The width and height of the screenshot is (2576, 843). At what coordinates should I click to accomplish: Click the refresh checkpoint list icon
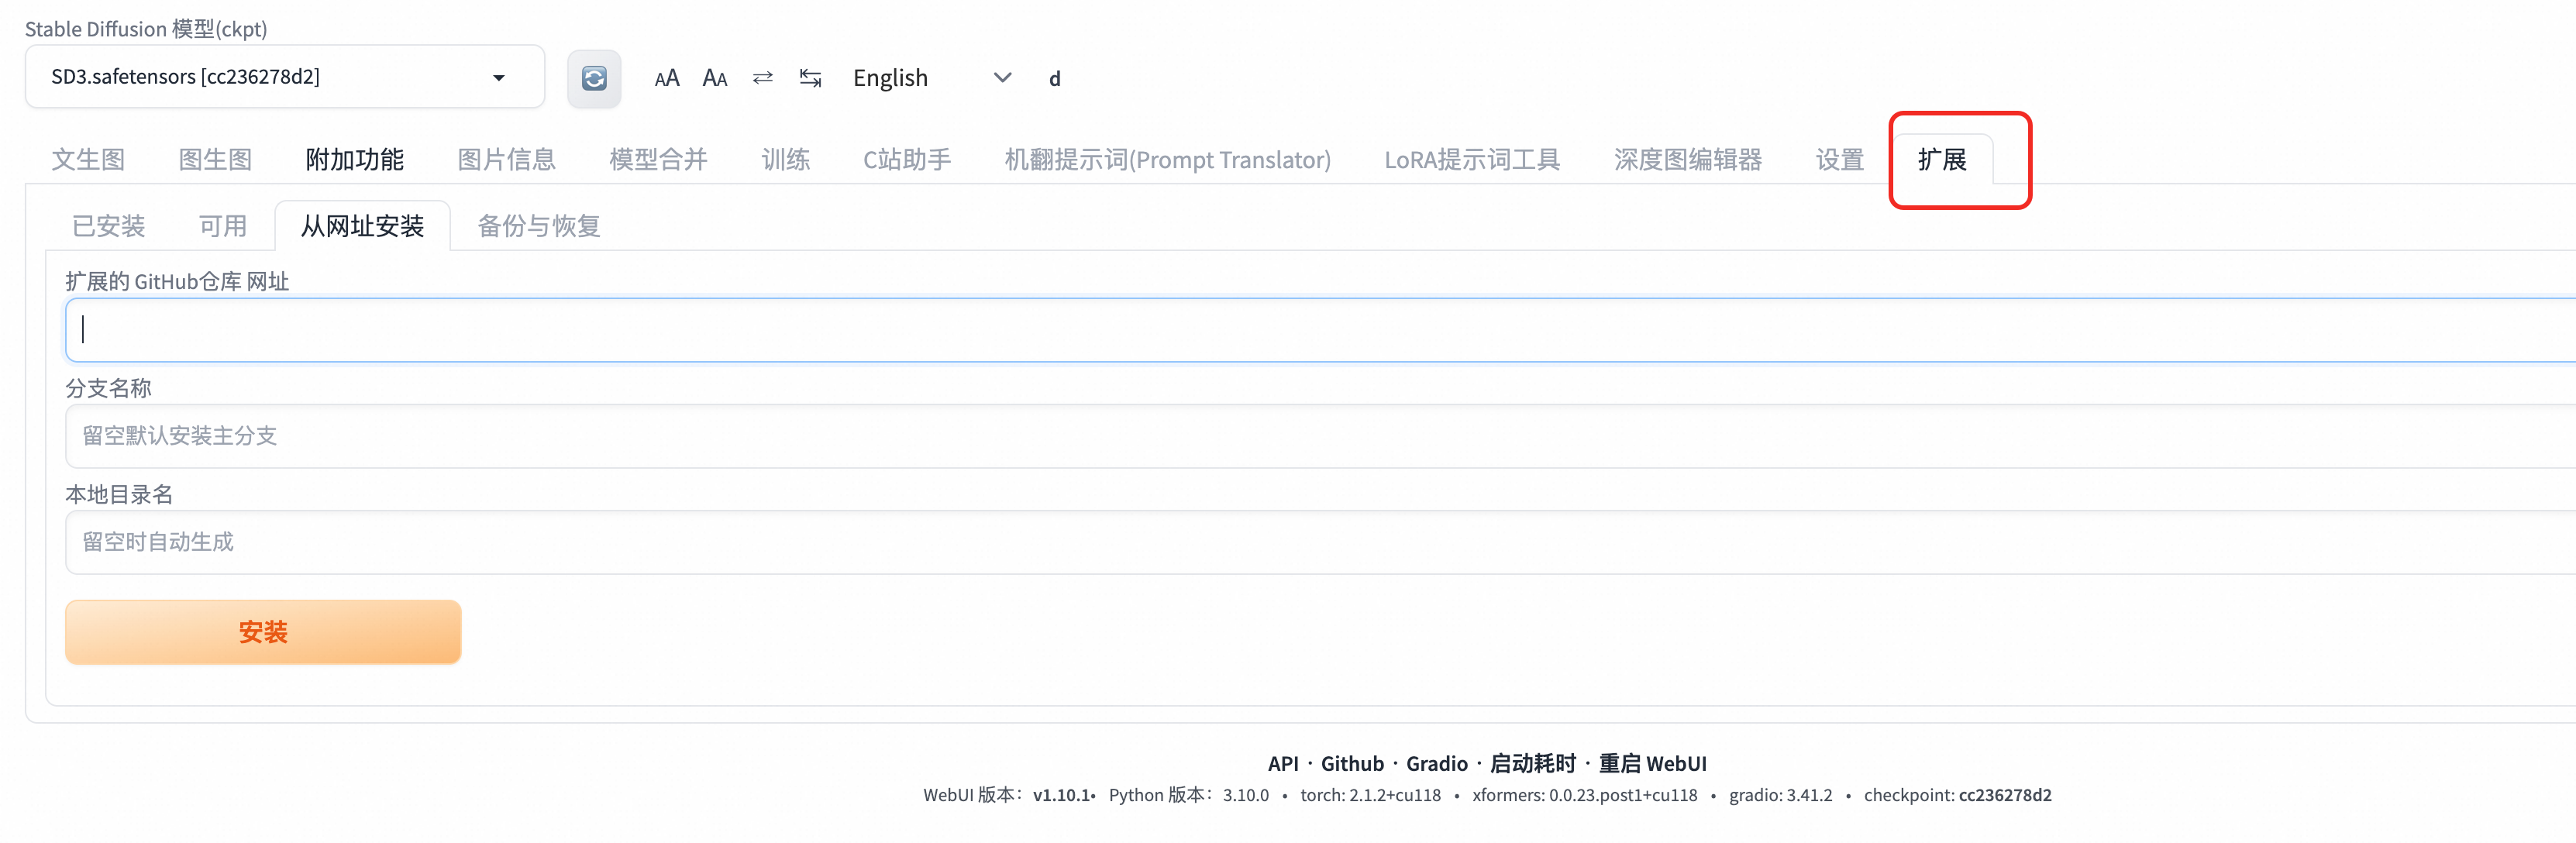pos(594,78)
